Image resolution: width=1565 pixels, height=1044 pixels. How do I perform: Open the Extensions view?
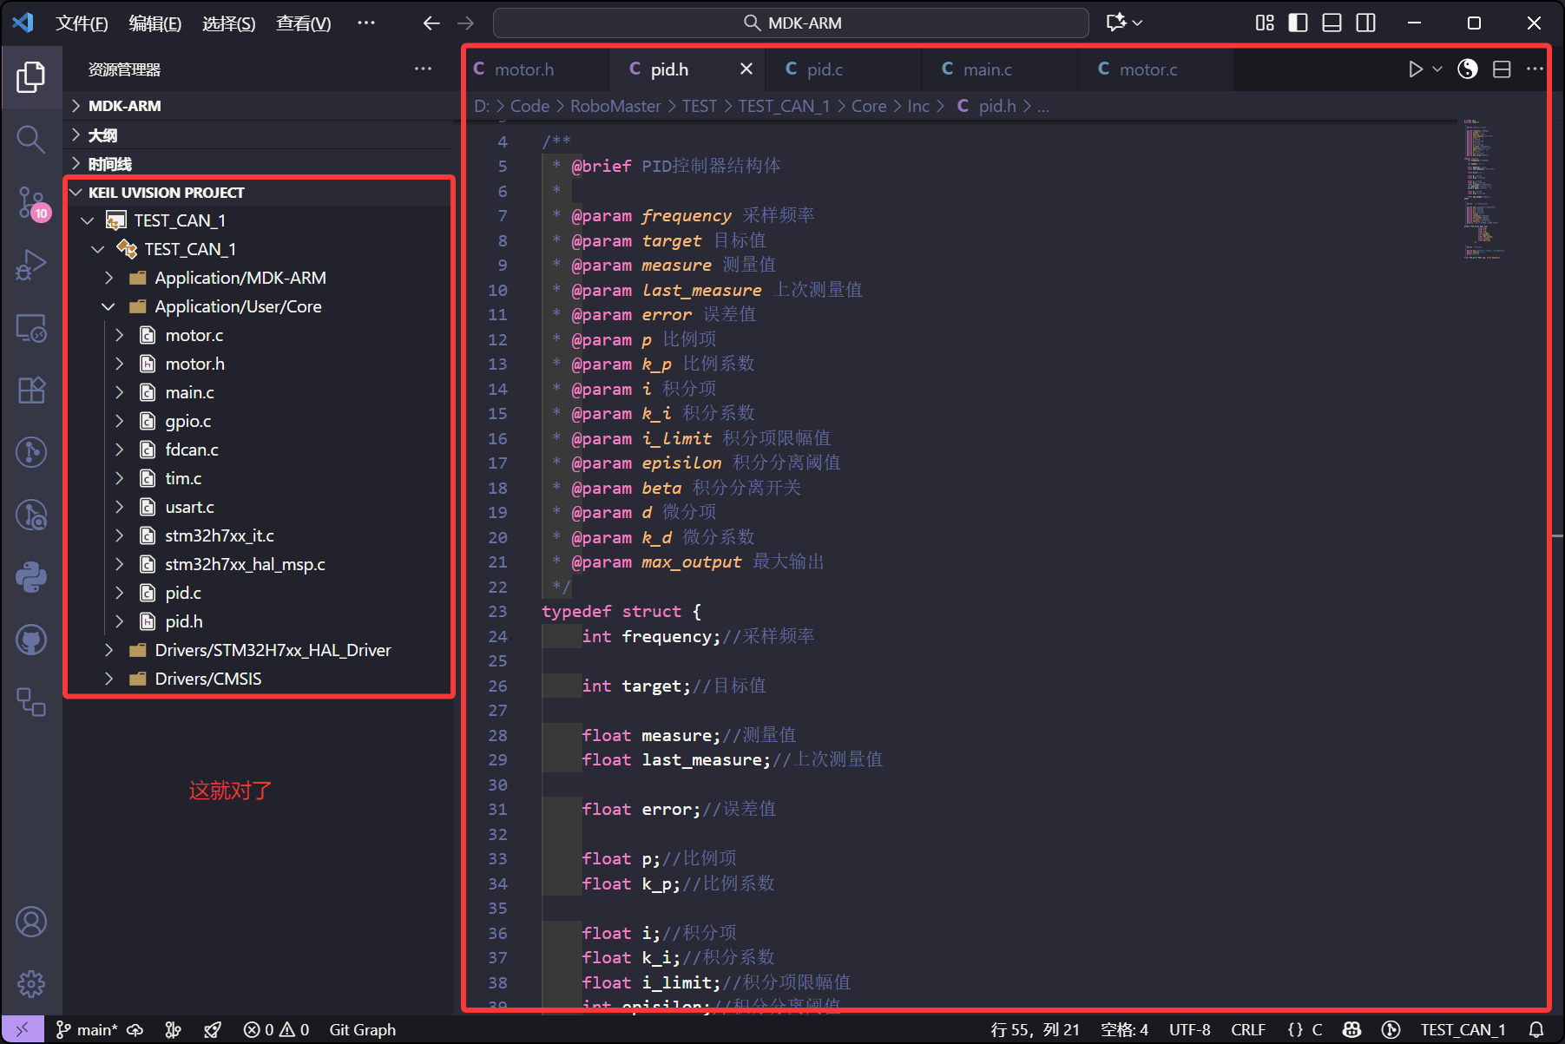coord(31,391)
